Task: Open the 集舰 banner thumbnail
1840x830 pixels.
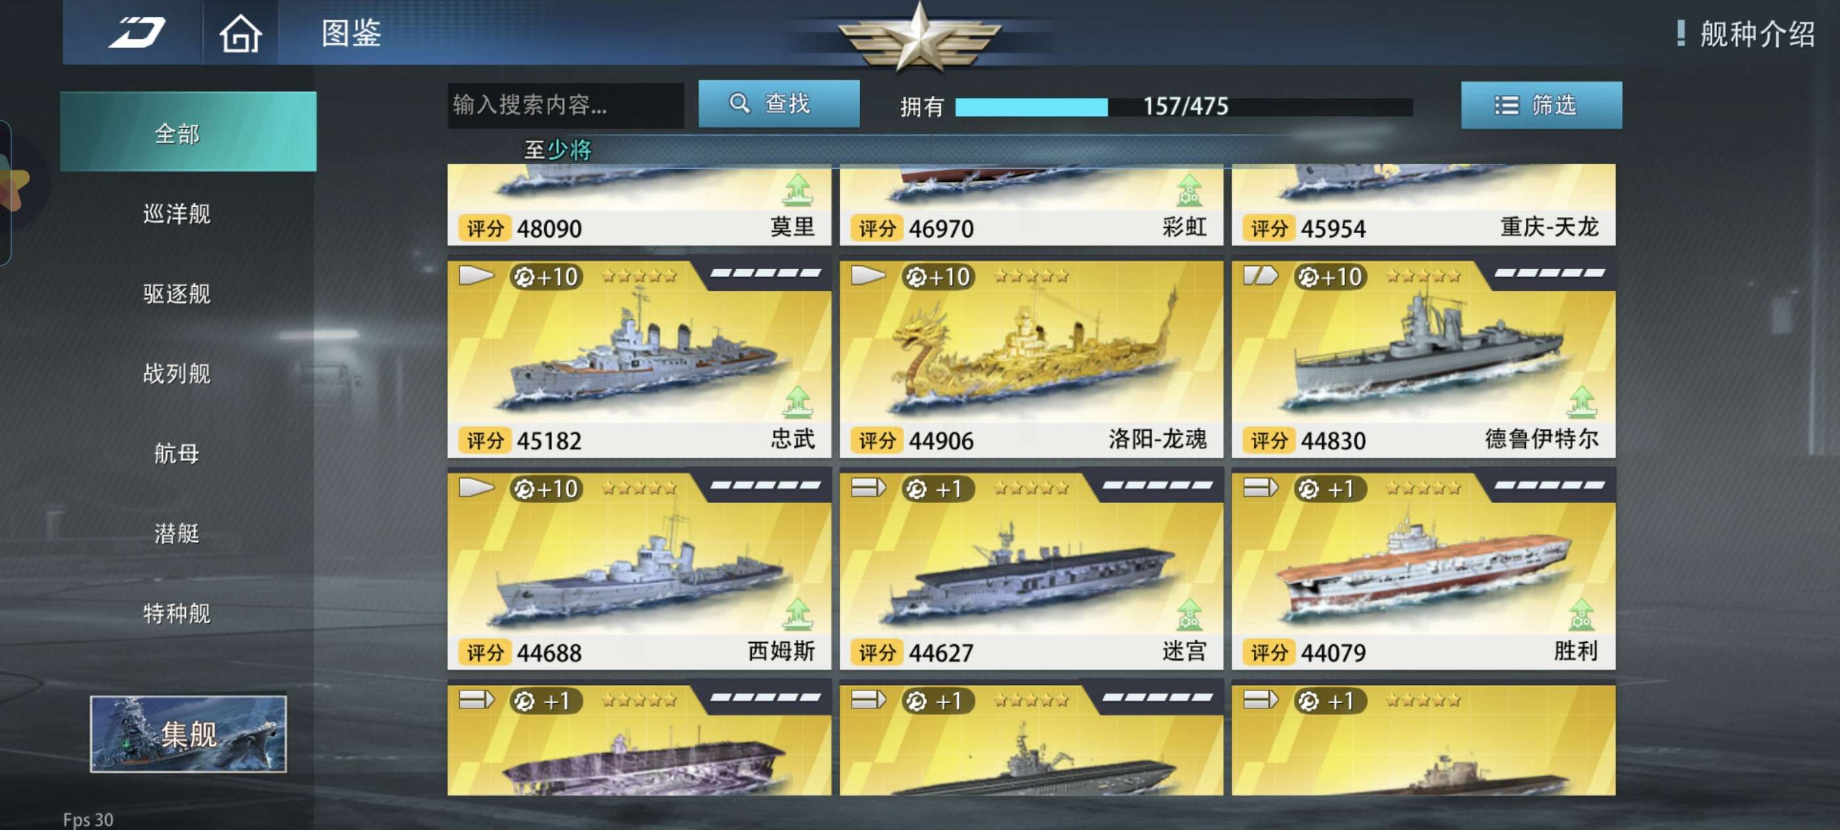Action: click(x=188, y=733)
